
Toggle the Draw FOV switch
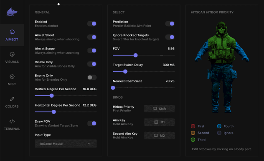click(92, 124)
